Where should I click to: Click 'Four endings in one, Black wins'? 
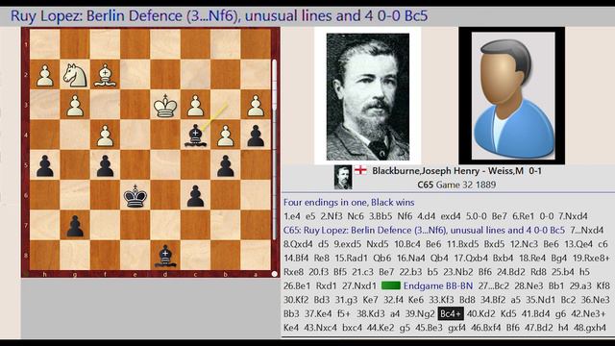tap(349, 203)
